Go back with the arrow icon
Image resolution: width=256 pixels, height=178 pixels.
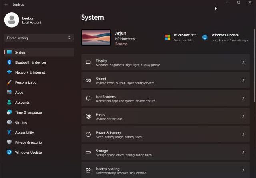coord(6,4)
